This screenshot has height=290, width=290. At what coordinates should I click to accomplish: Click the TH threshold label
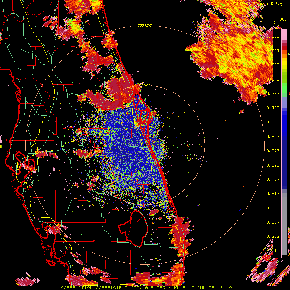[277, 251]
